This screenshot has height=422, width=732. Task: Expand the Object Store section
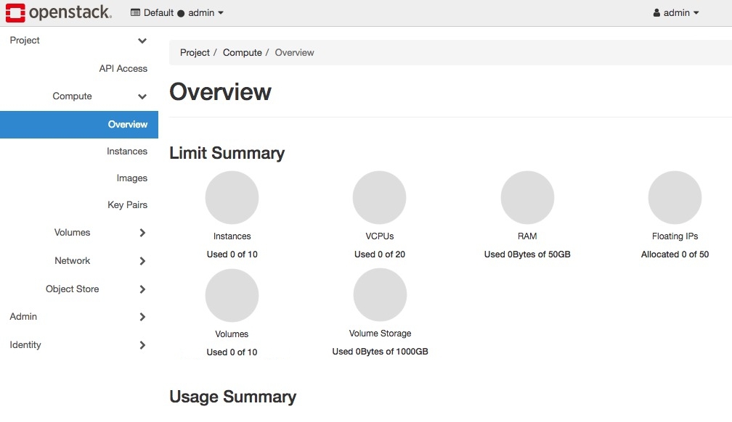pos(142,289)
